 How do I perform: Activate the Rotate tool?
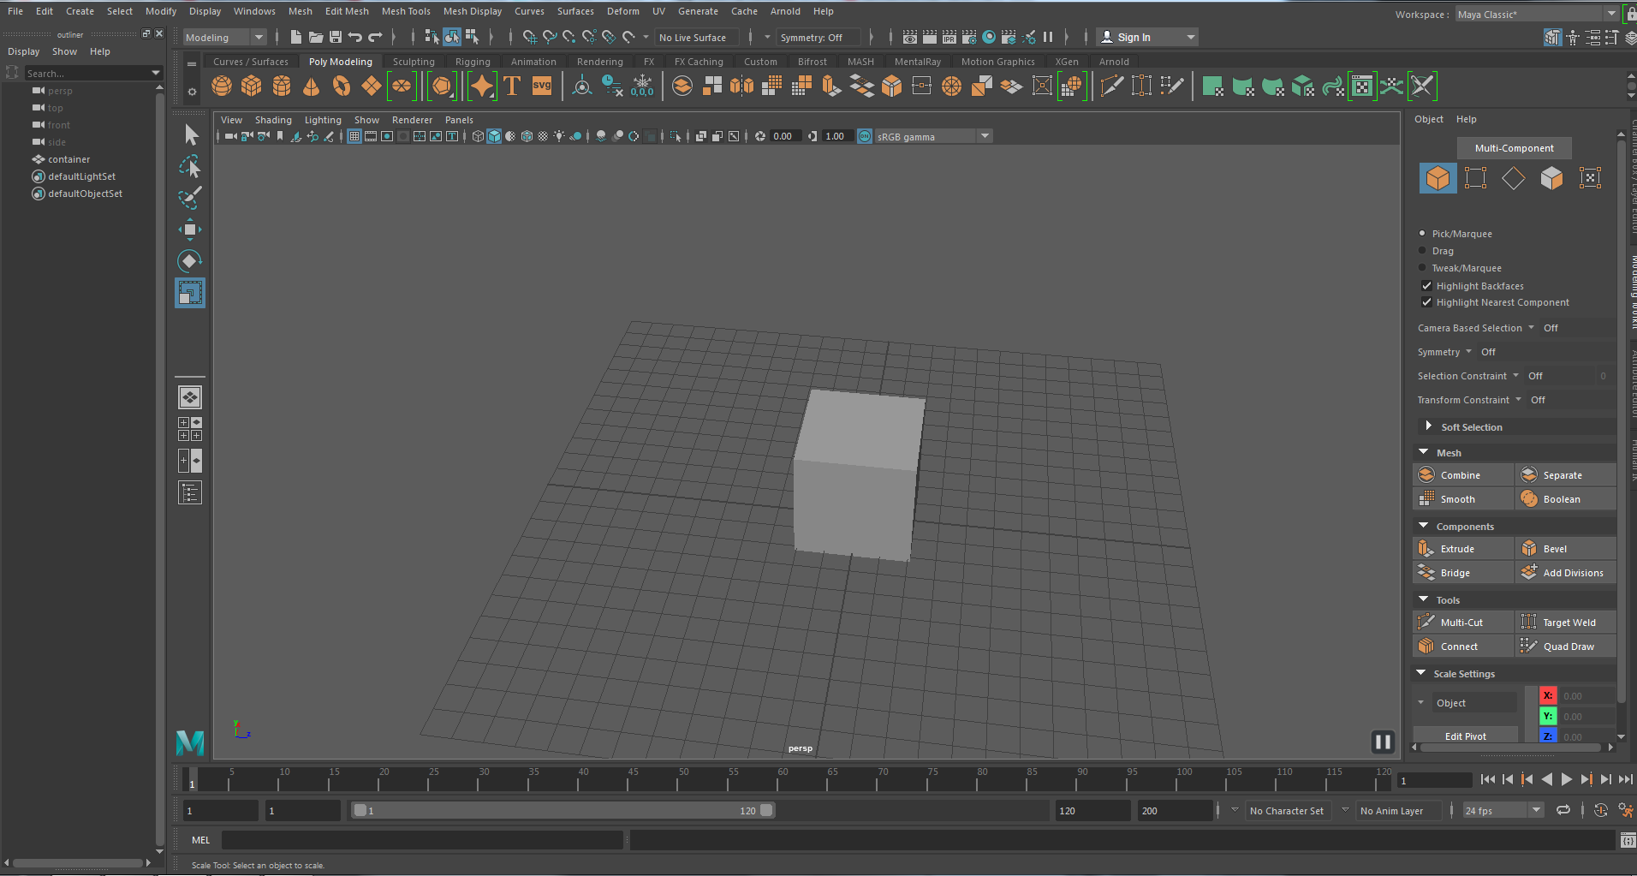[190, 261]
